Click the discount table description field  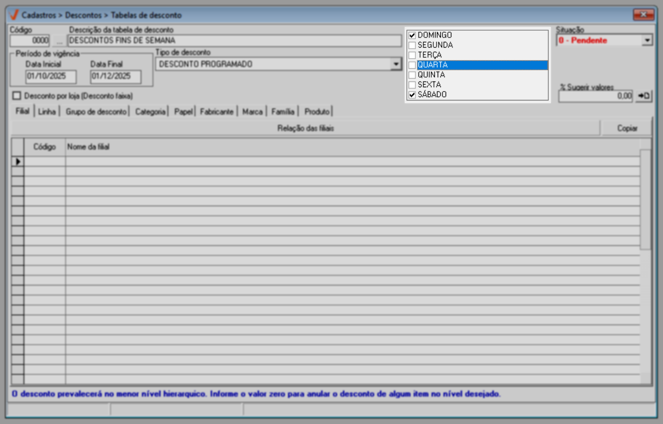coord(234,40)
